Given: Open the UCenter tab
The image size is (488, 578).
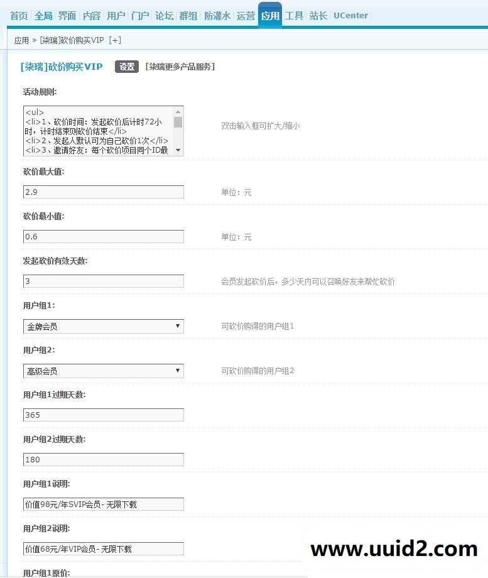Looking at the screenshot, I should click(350, 16).
